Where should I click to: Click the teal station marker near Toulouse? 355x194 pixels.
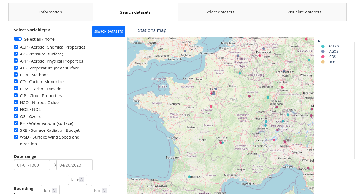click(189, 177)
